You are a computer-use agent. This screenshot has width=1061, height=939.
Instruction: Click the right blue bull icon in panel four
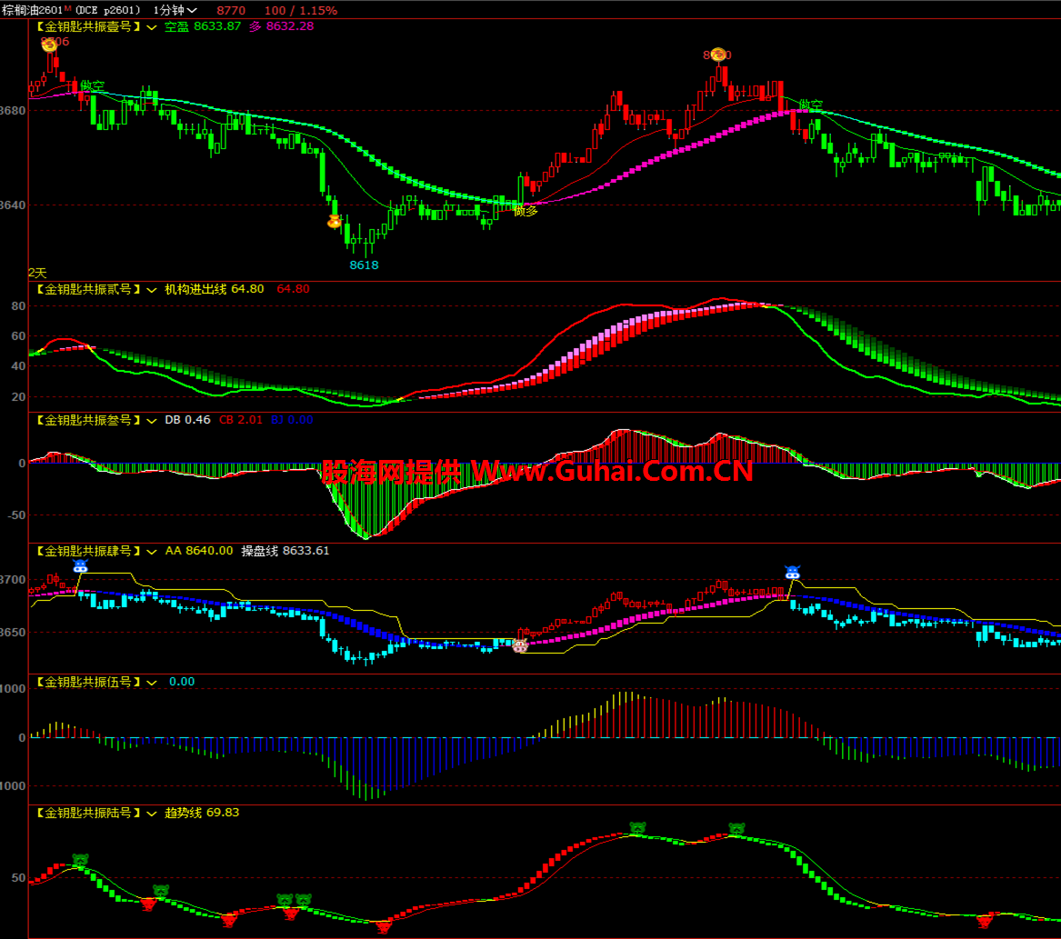pyautogui.click(x=793, y=573)
